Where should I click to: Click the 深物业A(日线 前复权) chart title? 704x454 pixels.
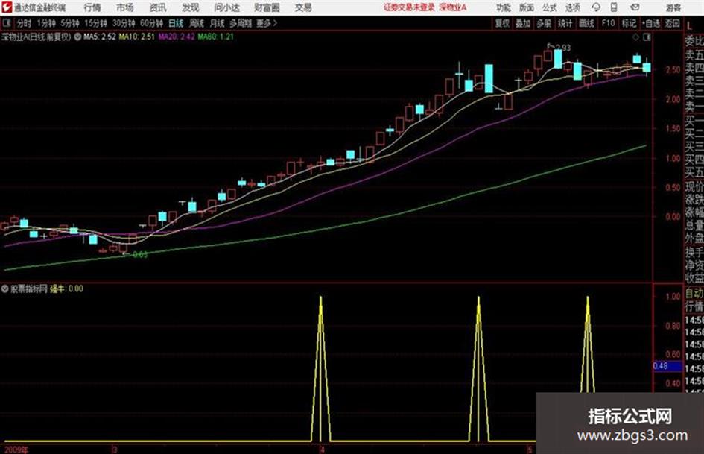(x=36, y=37)
